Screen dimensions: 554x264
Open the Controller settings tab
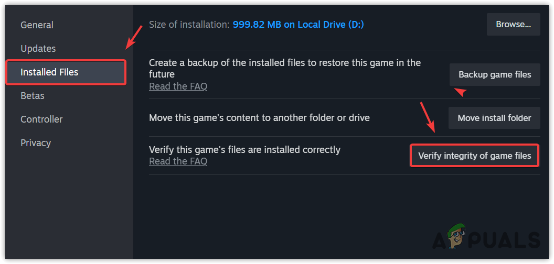(41, 119)
